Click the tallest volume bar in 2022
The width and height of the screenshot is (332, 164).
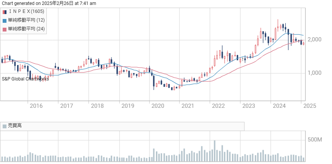tap(214, 151)
